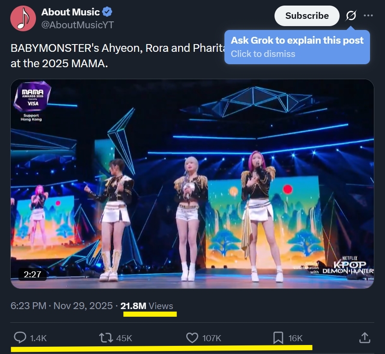Play the BABYMONSTER MAMA performance video
The width and height of the screenshot is (385, 354).
click(192, 184)
